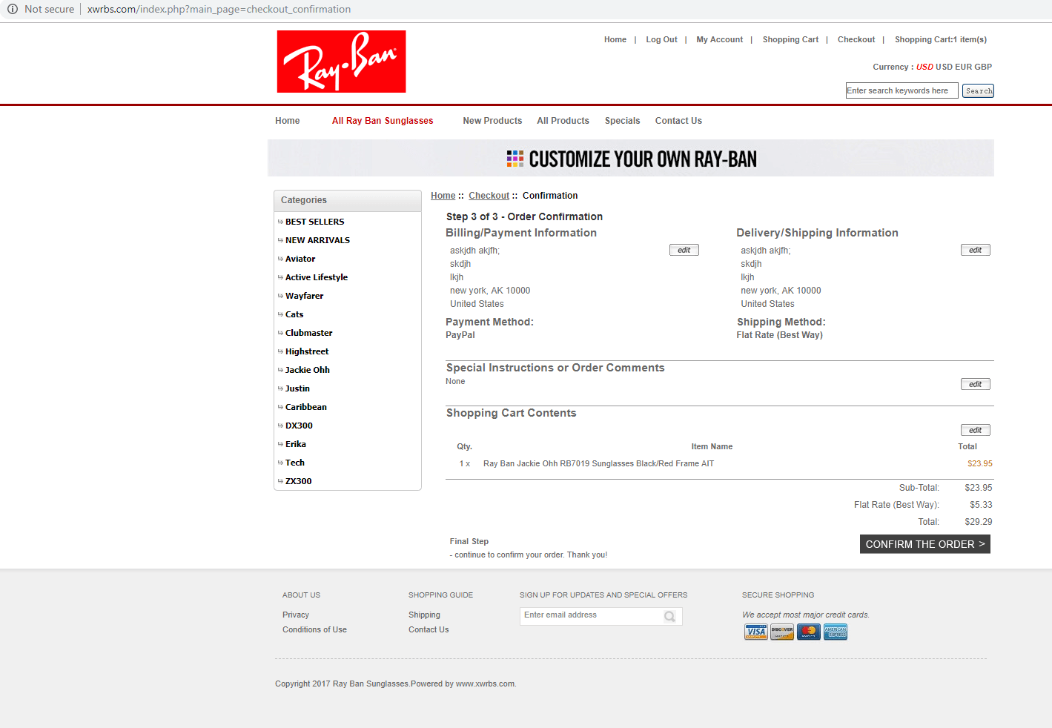1052x728 pixels.
Task: Open All Ray Ban Sunglasses menu
Action: tap(383, 121)
